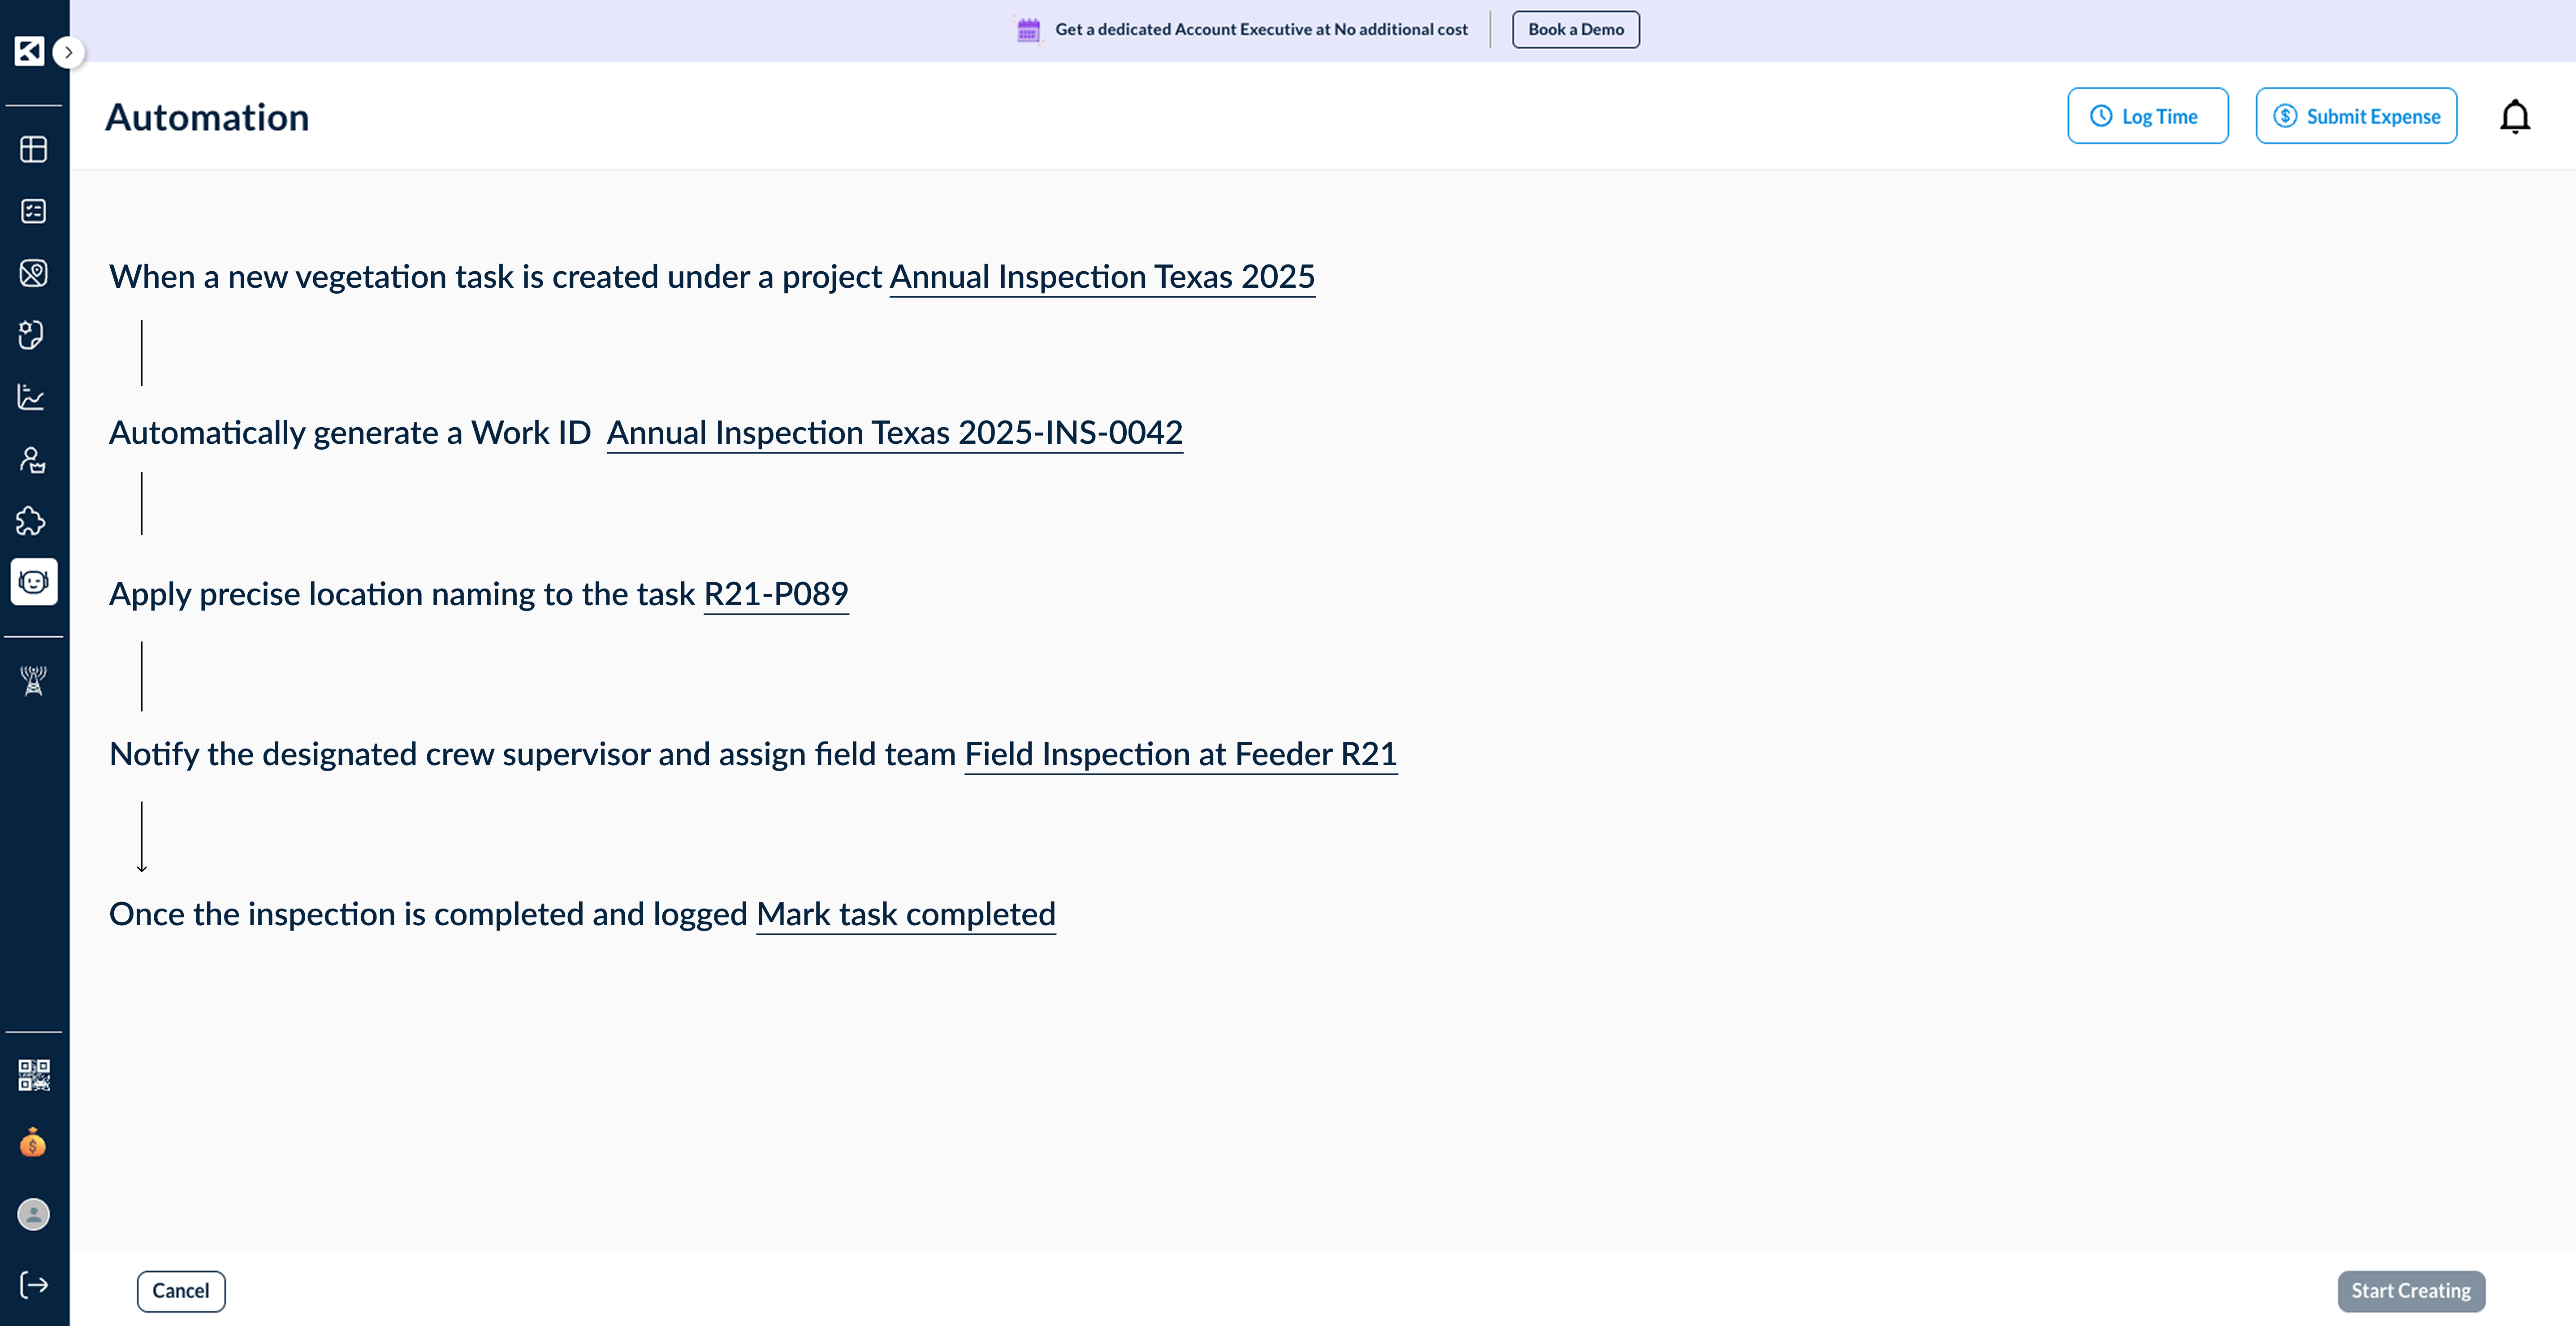Open the task checklist icon in sidebar
Screen dimensions: 2576x1326
34,211
